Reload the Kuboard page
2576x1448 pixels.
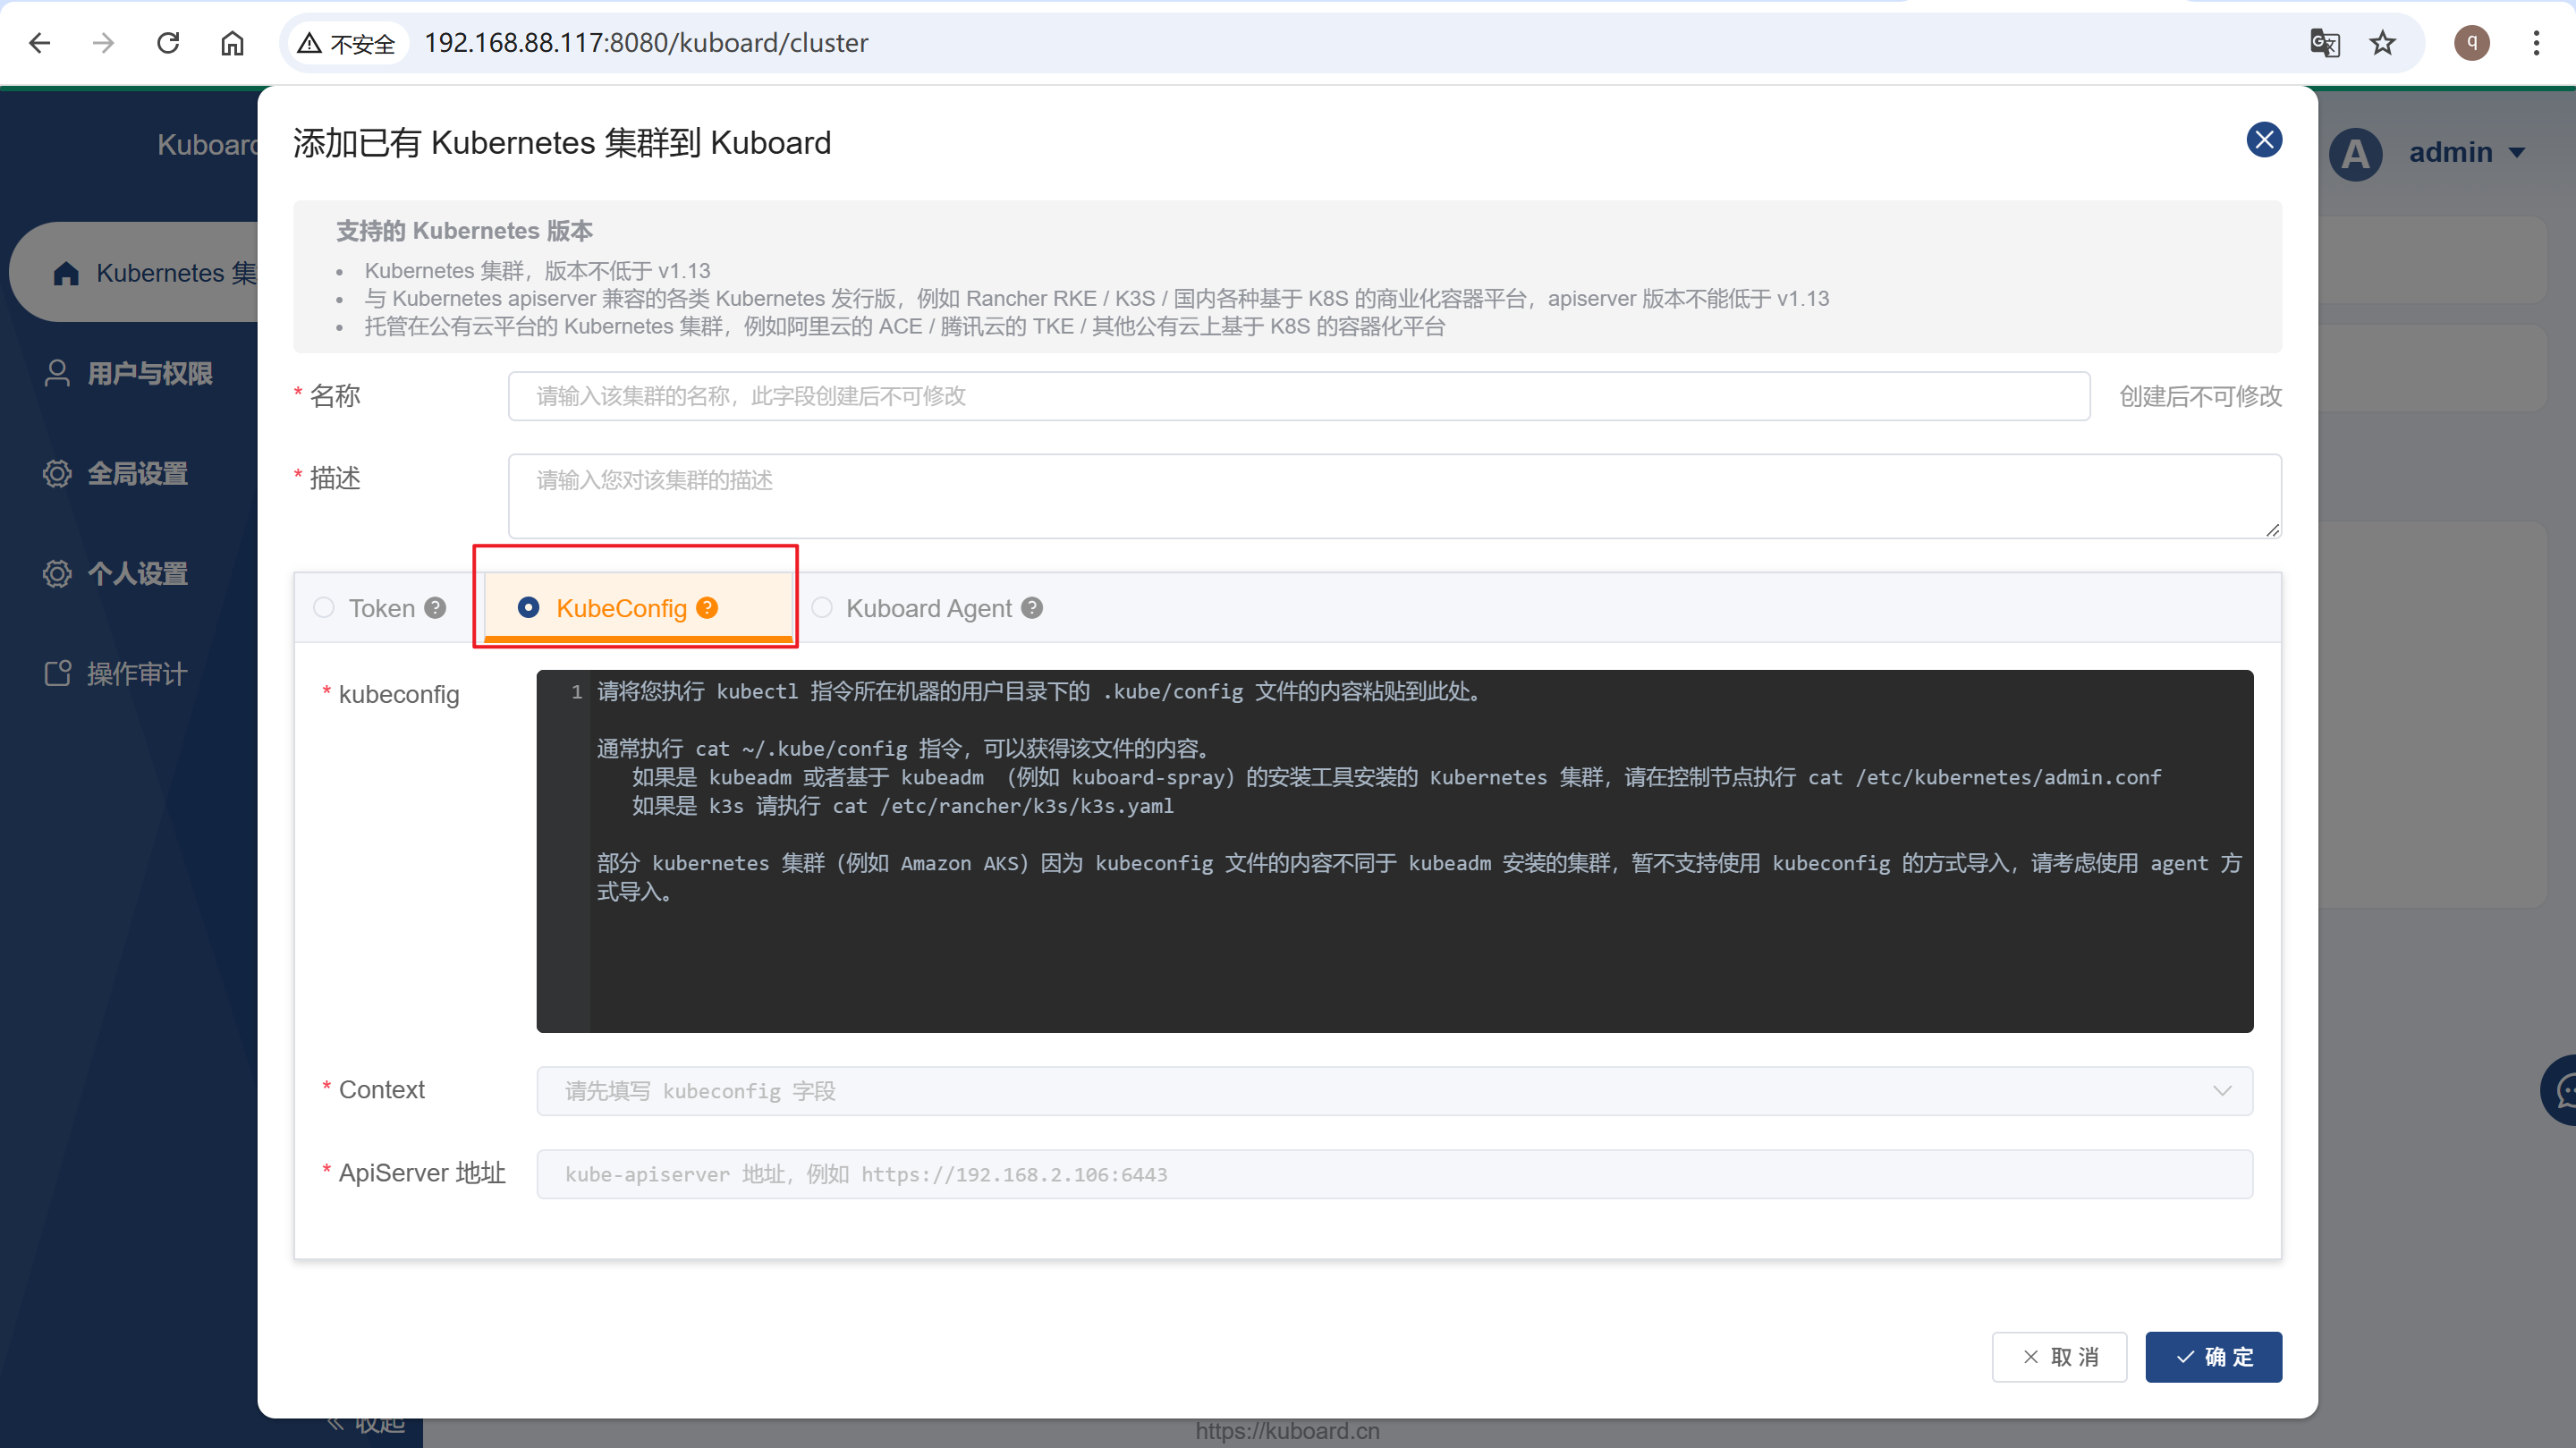point(168,43)
